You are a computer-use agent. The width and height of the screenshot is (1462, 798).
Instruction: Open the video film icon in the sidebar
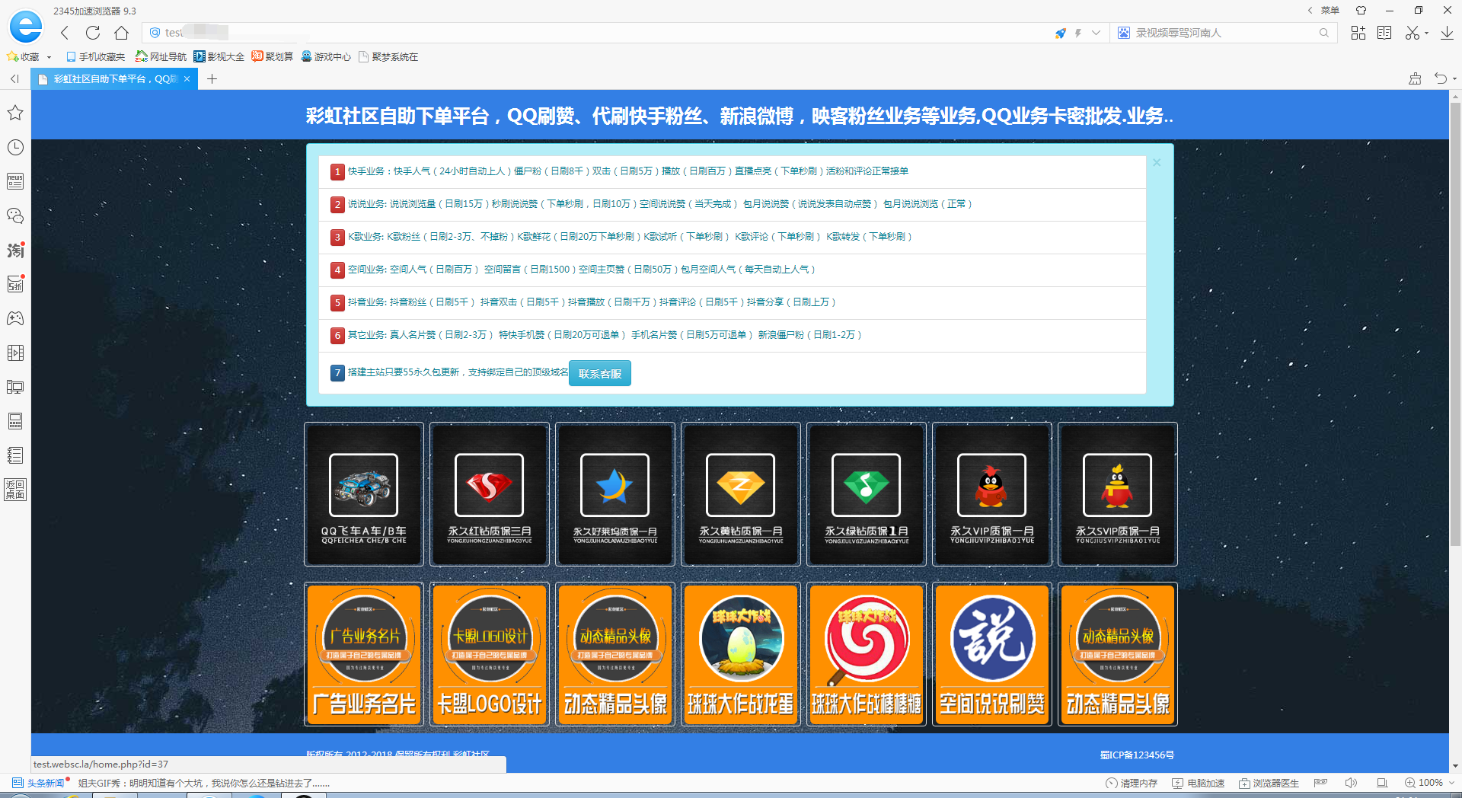15,353
